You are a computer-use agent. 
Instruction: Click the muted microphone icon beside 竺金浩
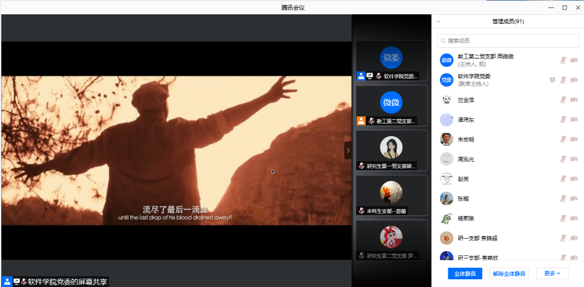pos(563,100)
